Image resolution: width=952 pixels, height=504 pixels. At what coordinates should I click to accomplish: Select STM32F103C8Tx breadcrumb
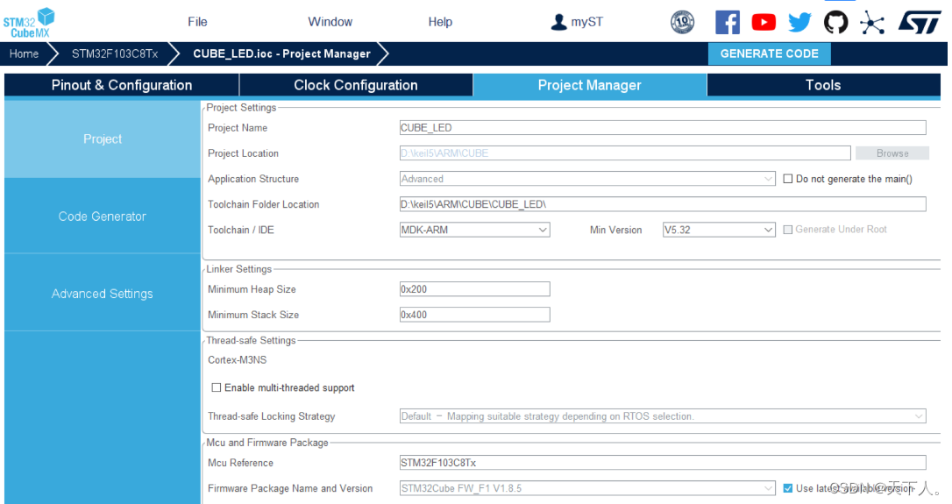click(115, 53)
